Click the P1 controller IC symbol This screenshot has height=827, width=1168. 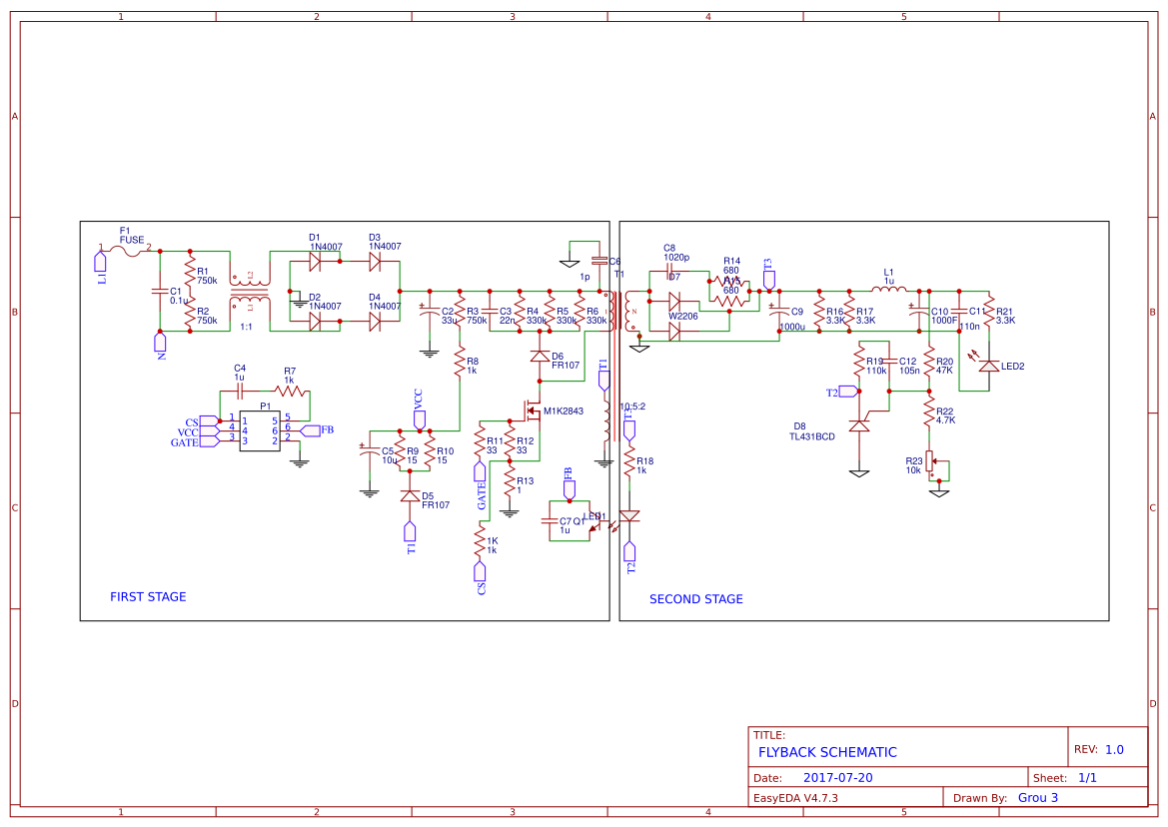pos(261,431)
